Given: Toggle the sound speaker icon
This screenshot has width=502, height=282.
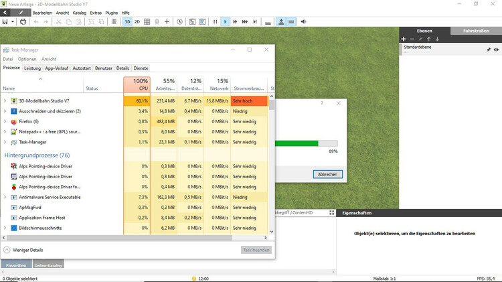Looking at the screenshot, I should click(x=303, y=22).
